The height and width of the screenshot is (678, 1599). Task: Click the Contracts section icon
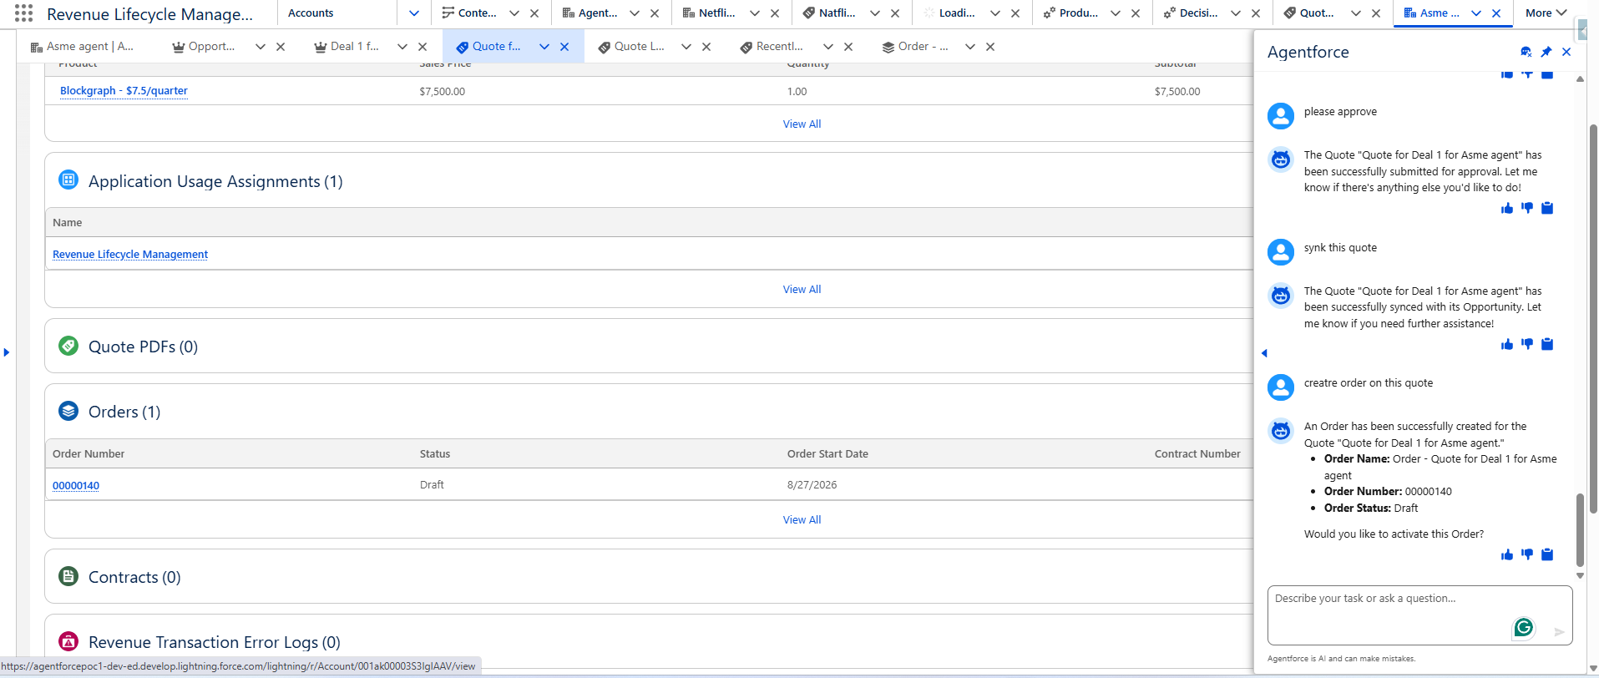[x=68, y=576]
